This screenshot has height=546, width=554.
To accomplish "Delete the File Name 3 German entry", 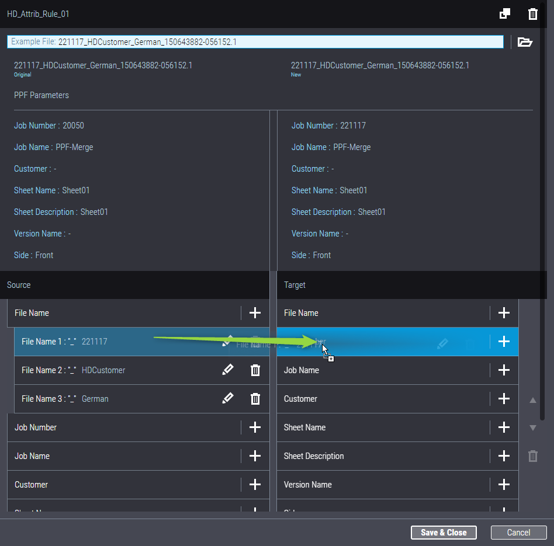I will pos(255,398).
